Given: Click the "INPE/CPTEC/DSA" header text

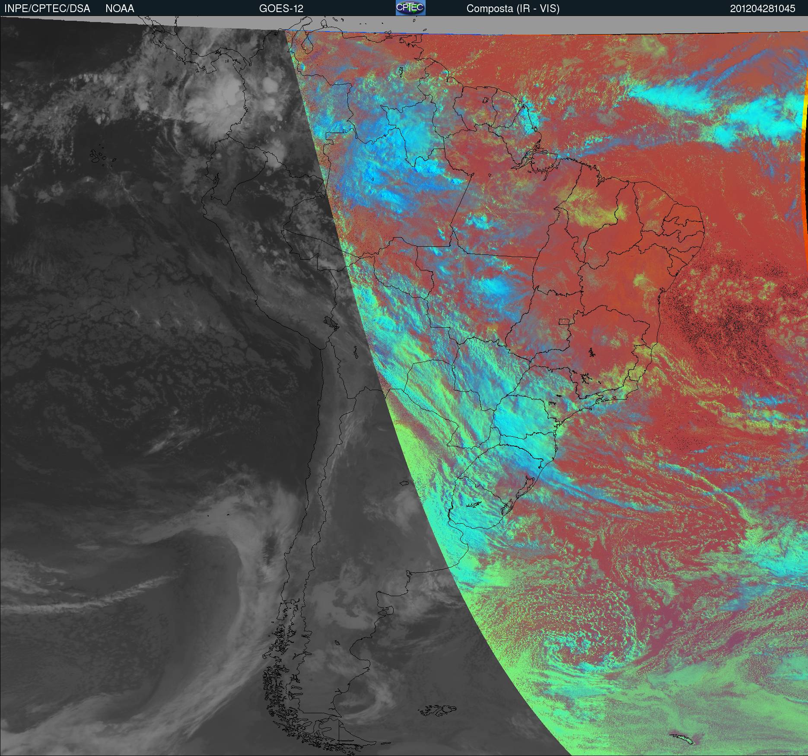Looking at the screenshot, I should tap(47, 9).
